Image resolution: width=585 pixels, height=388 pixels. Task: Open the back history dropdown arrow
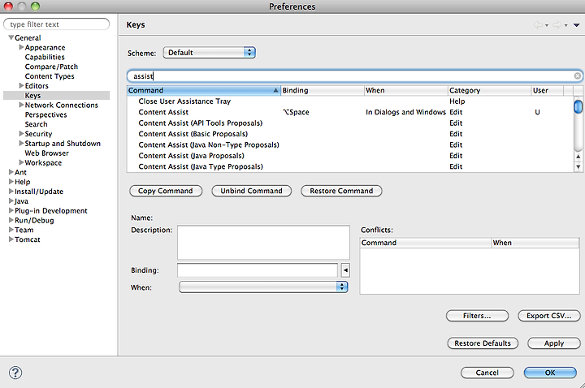pos(547,26)
